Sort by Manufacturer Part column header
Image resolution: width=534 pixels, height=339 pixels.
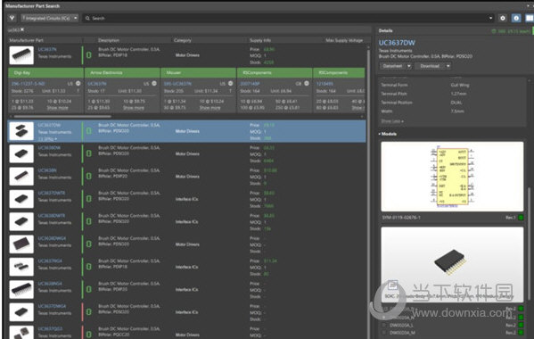26,40
